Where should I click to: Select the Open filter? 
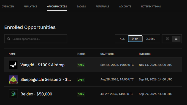[135, 39]
